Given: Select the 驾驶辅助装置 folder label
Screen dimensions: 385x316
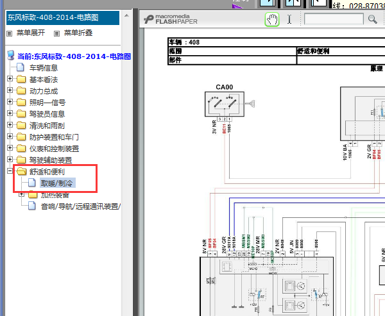Looking at the screenshot, I should point(51,160).
